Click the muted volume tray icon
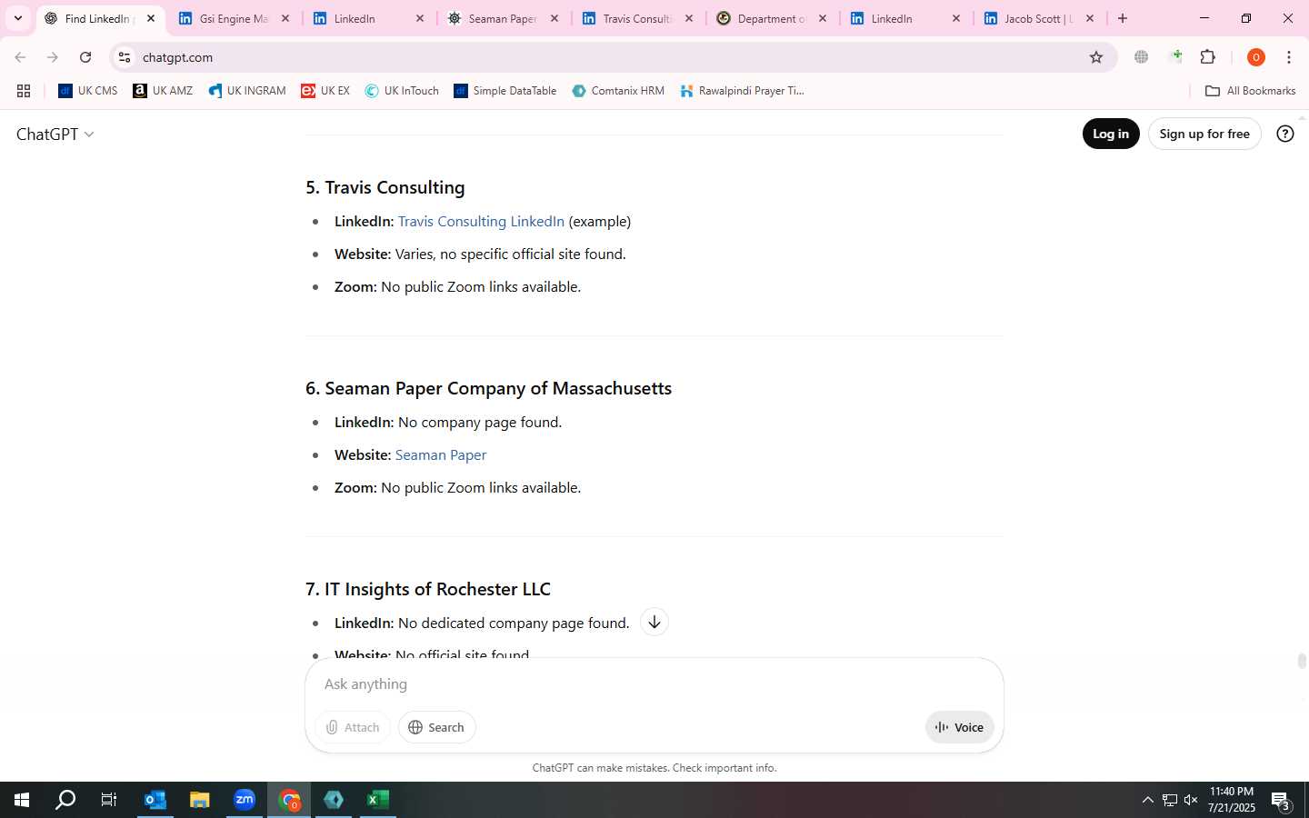1309x818 pixels. click(1191, 800)
